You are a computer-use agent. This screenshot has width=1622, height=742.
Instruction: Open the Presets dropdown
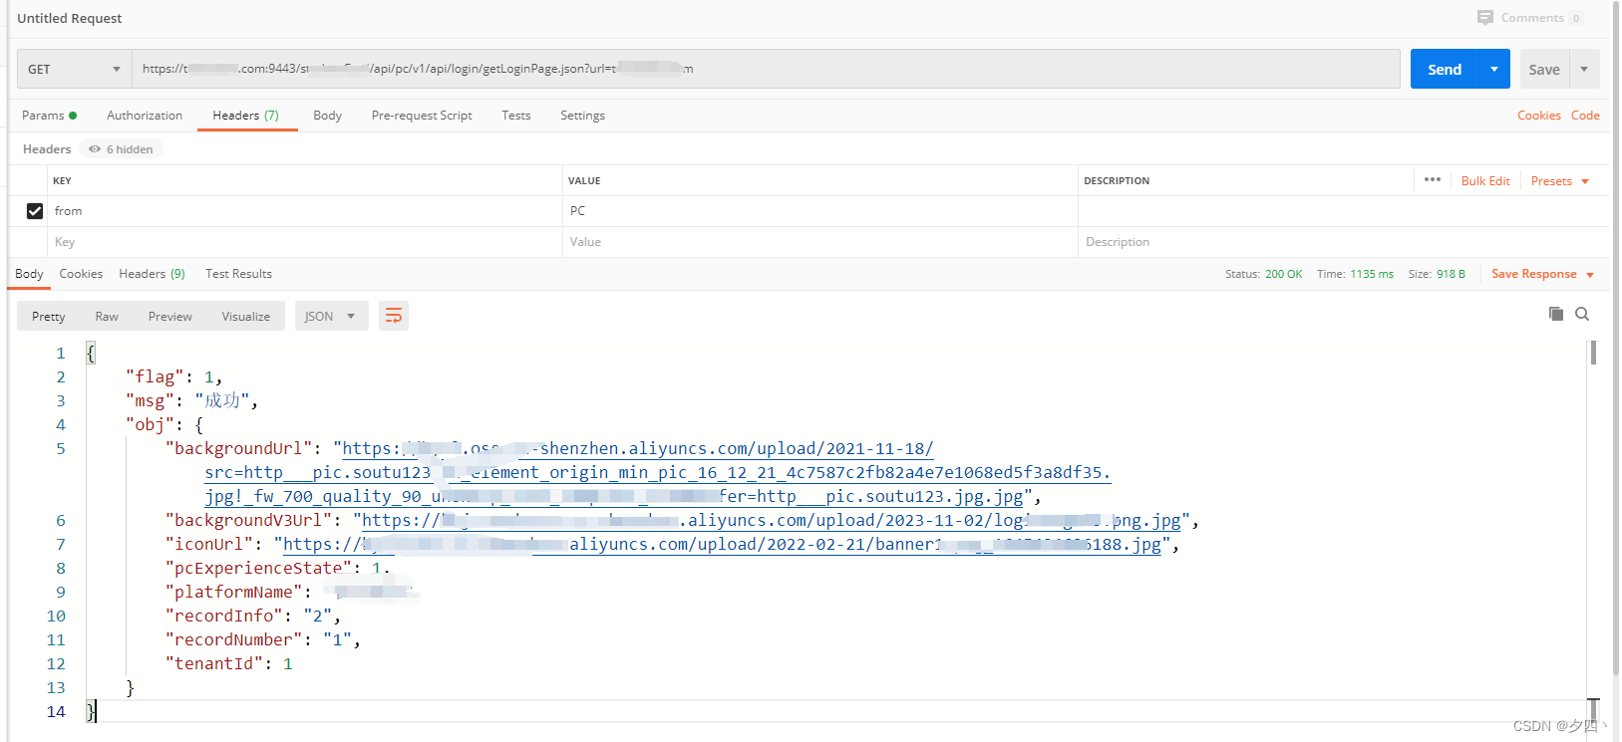[x=1559, y=181]
